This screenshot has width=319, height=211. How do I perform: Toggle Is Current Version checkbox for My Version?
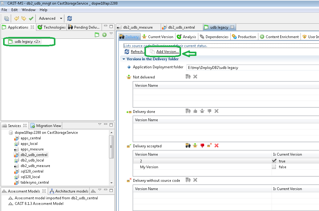click(x=274, y=167)
